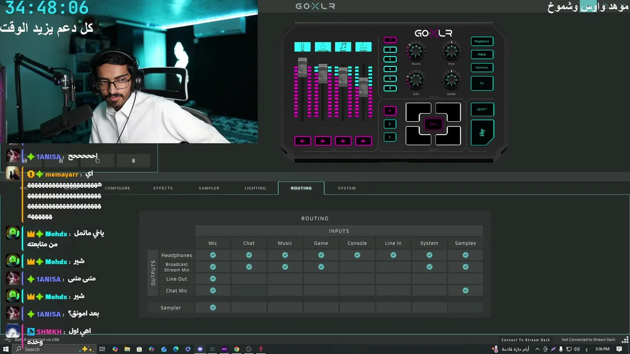Screen dimensions: 630x354
Task: Switch to the Lighting tab
Action: point(255,188)
